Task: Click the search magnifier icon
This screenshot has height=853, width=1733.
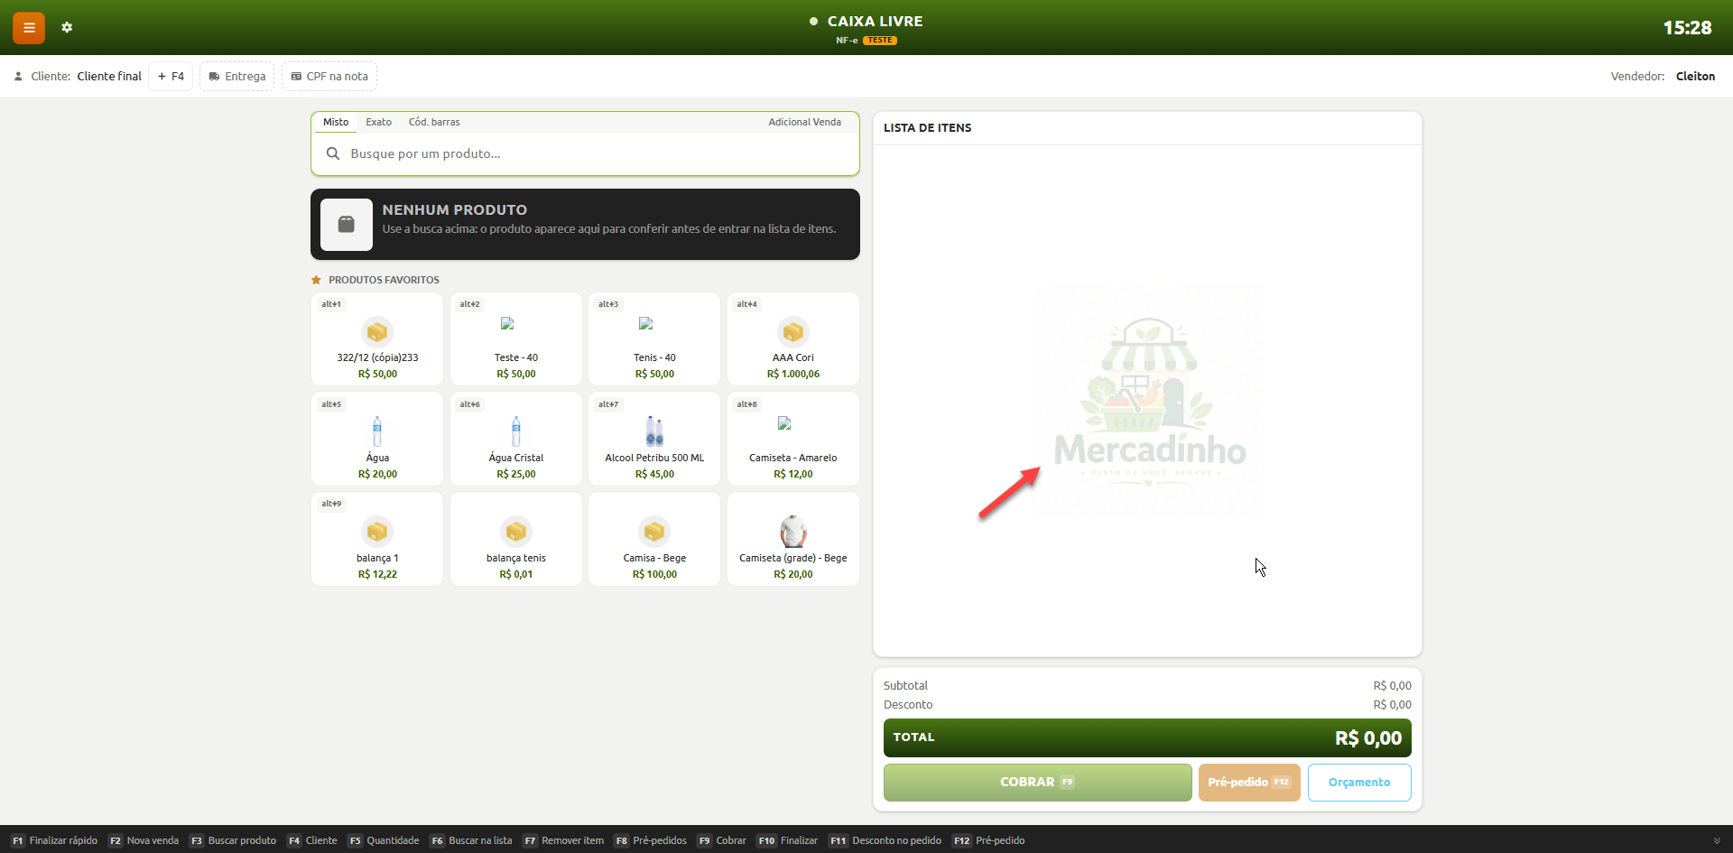Action: click(x=333, y=153)
